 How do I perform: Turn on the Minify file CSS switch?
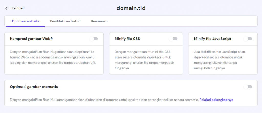(173, 39)
